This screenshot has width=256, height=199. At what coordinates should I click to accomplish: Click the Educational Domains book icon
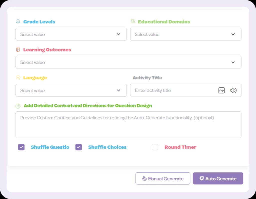click(x=133, y=21)
